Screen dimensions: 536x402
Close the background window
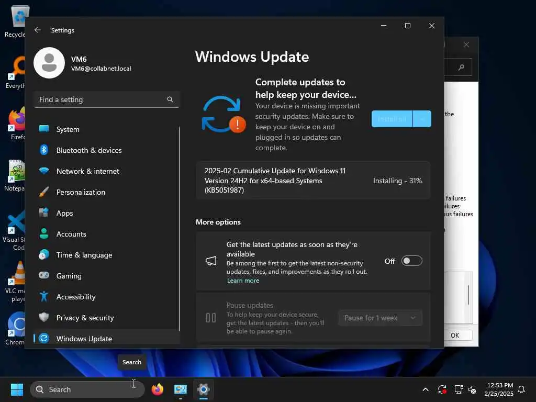pos(466,44)
